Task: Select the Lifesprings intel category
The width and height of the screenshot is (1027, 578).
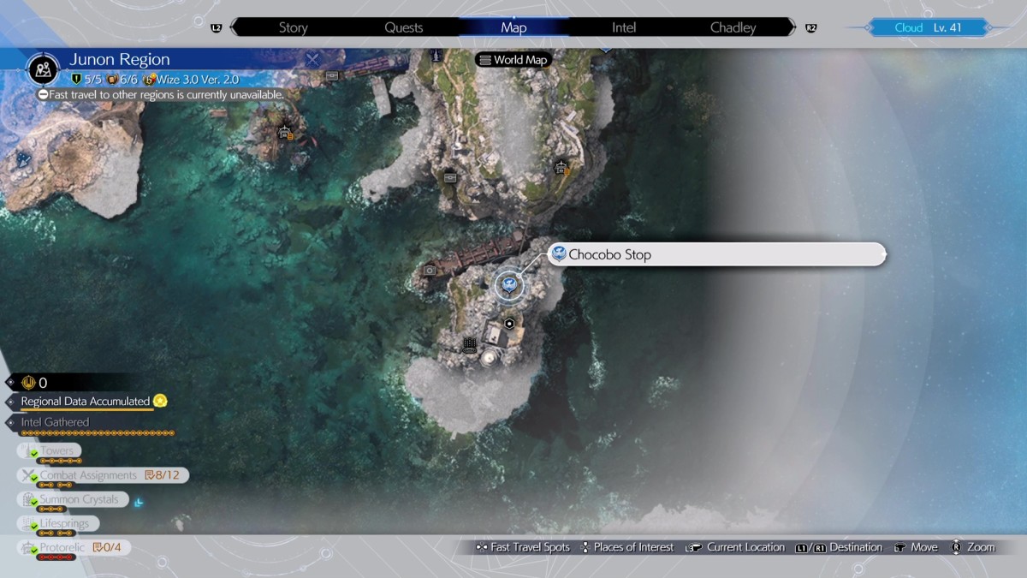Action: pos(57,523)
